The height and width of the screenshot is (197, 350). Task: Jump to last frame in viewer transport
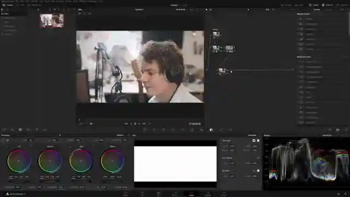pyautogui.click(x=144, y=124)
